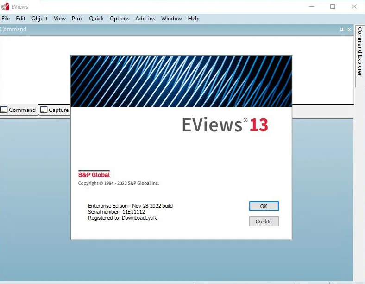Screen dimensions: 365x284
Task: Open the Help menu
Action: pos(194,19)
